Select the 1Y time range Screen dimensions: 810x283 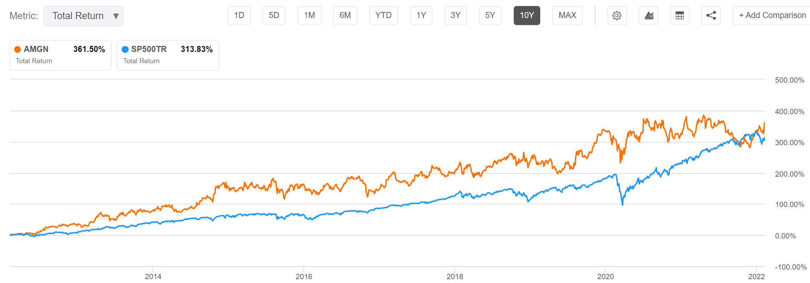(x=421, y=15)
